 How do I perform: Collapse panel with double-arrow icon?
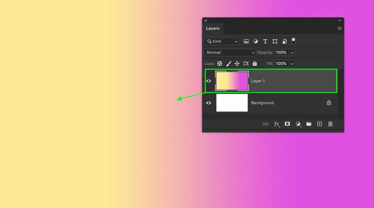pos(340,21)
